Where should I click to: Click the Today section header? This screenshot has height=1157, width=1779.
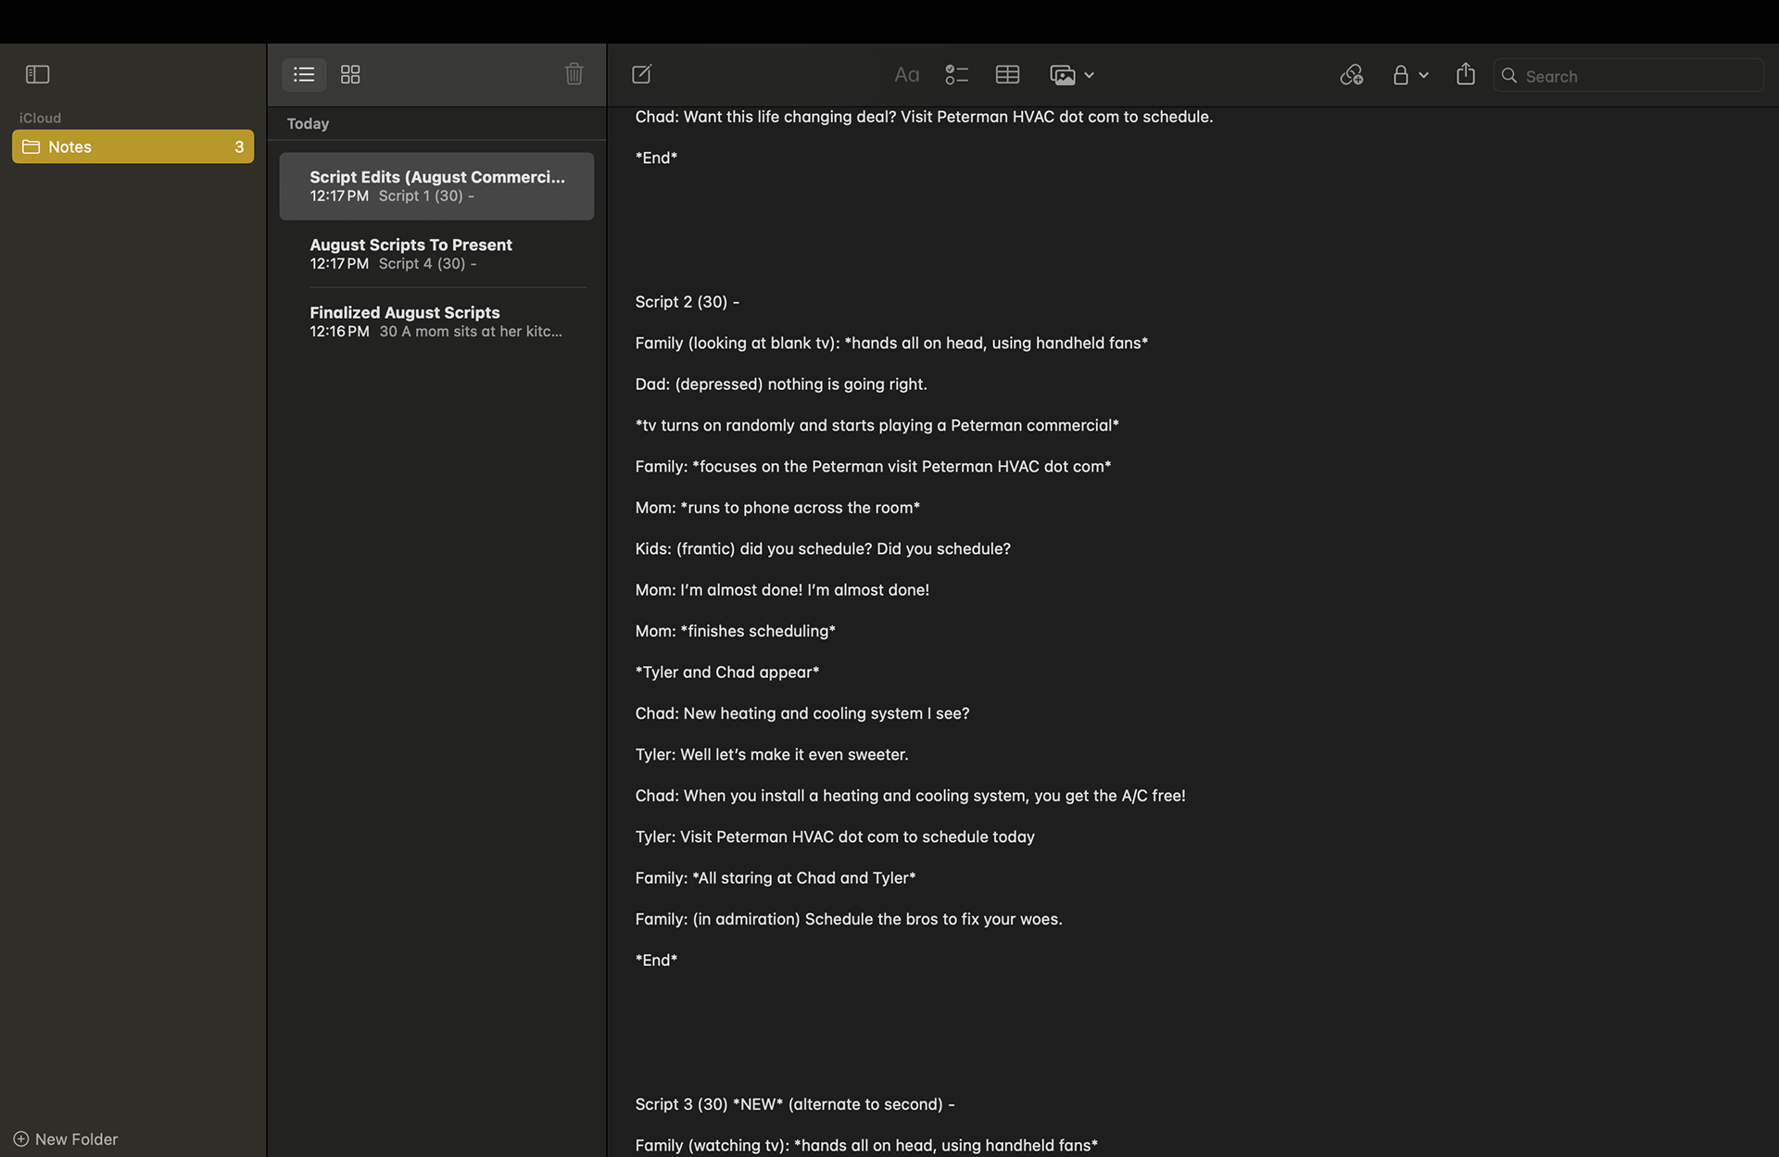(x=308, y=123)
